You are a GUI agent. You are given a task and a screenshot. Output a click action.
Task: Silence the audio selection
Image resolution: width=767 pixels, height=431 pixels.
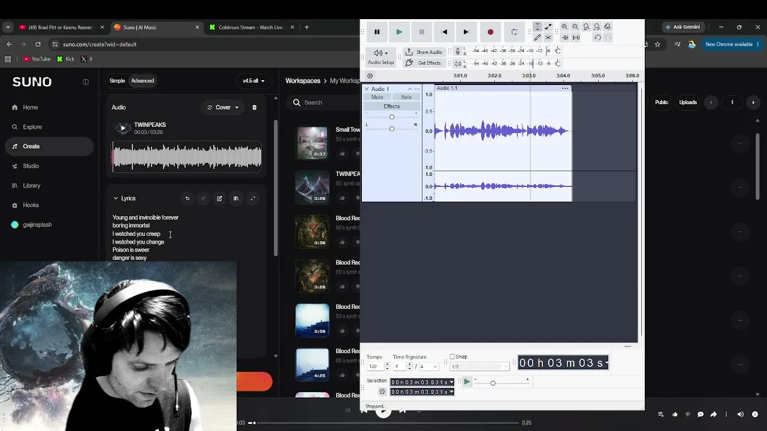point(576,38)
